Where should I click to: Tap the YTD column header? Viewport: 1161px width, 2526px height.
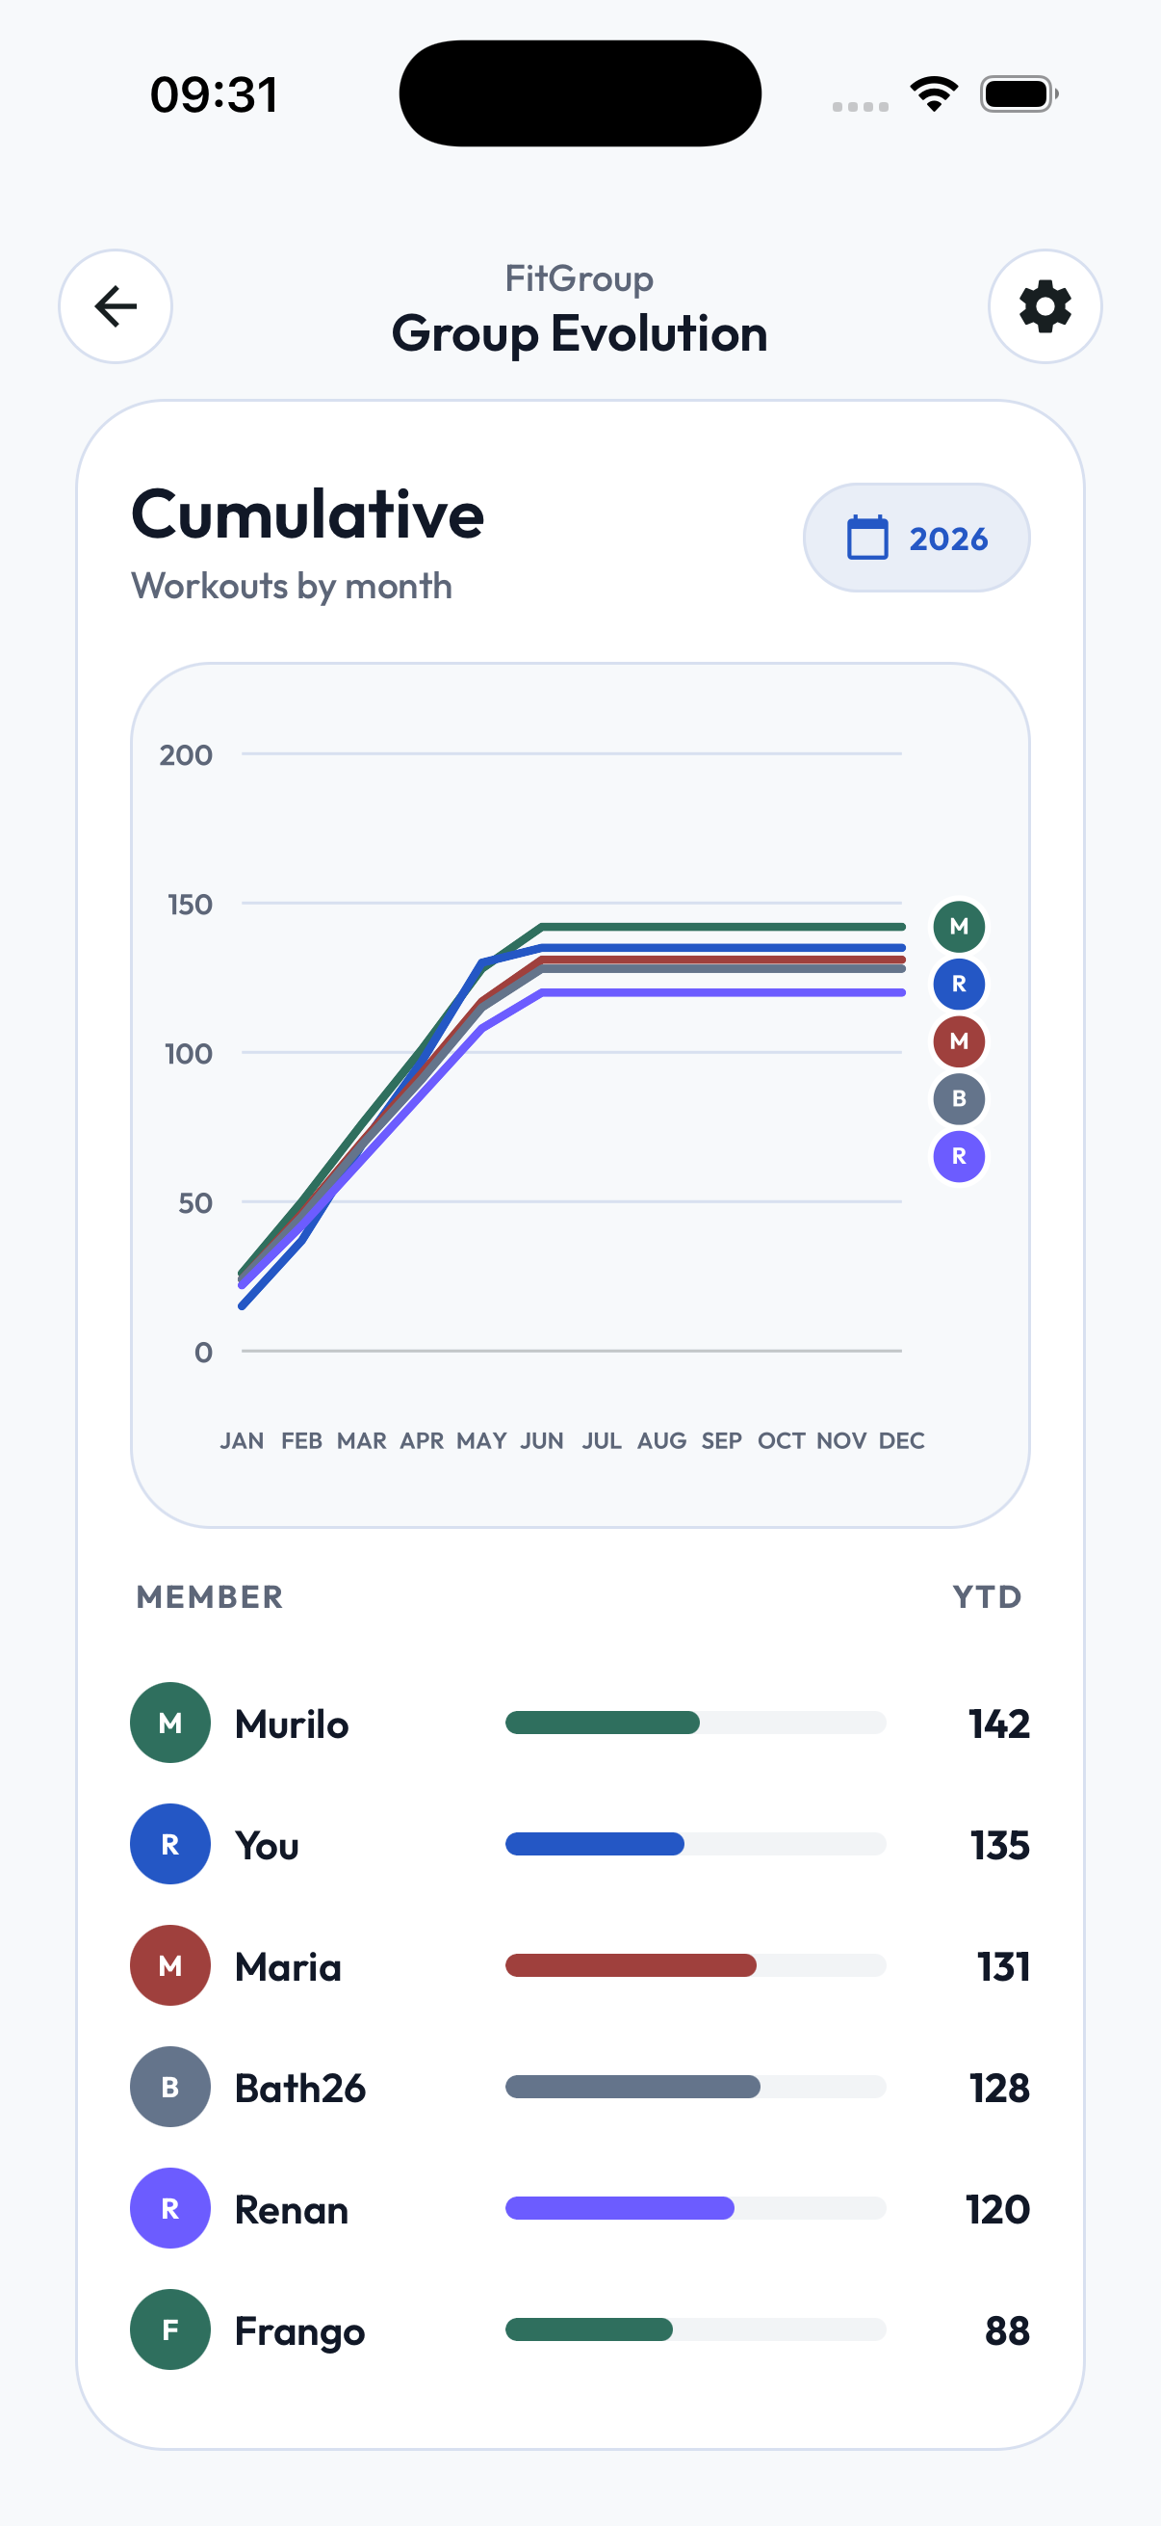point(988,1596)
